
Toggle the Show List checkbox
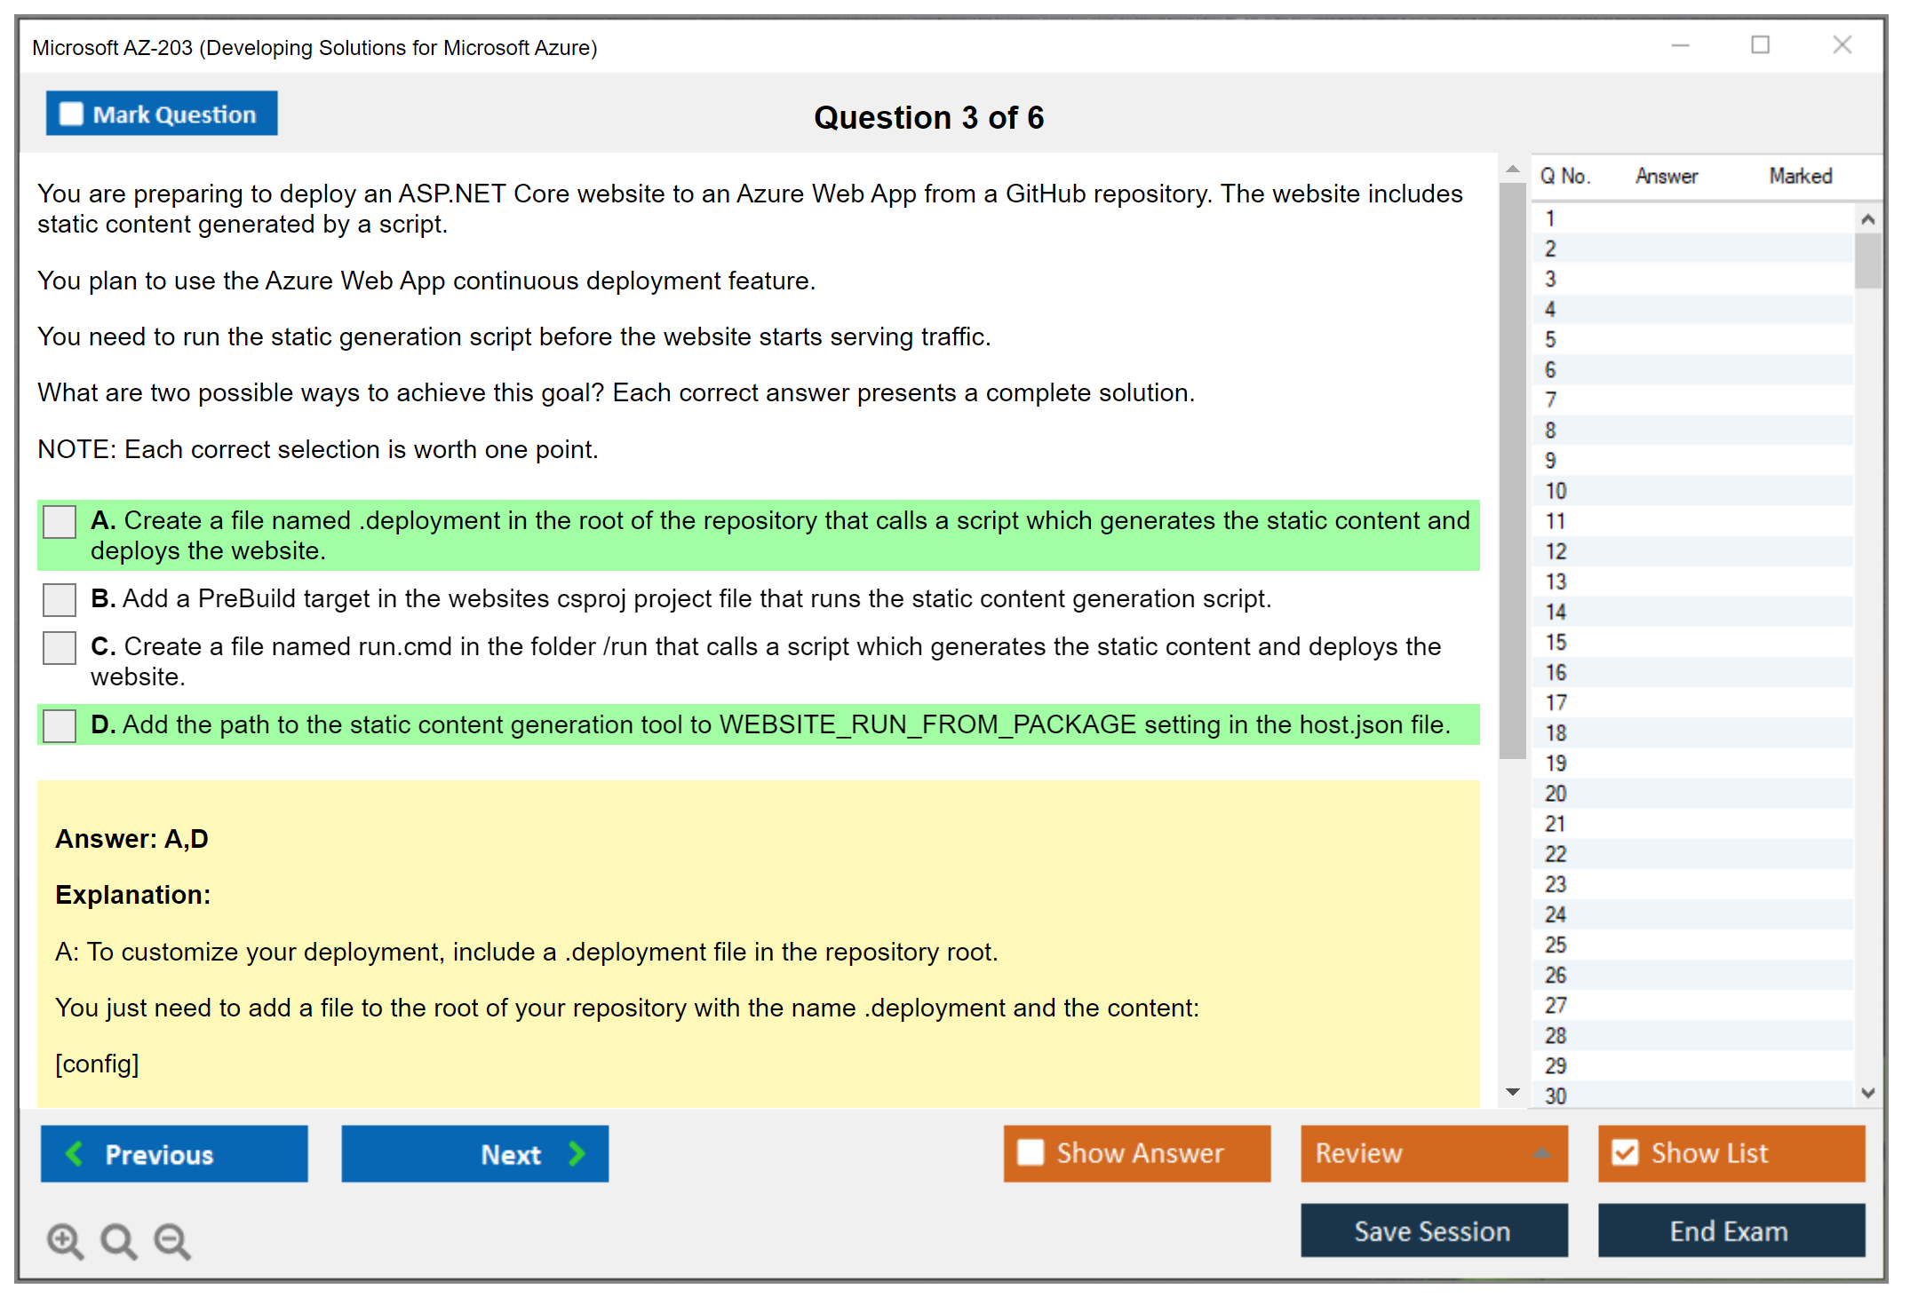(x=1625, y=1152)
